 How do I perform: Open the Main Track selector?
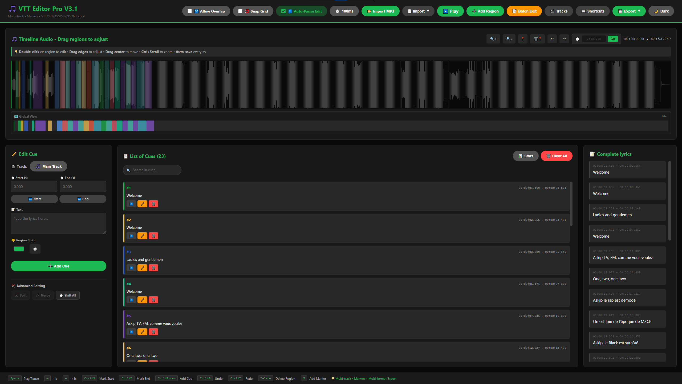click(x=48, y=166)
